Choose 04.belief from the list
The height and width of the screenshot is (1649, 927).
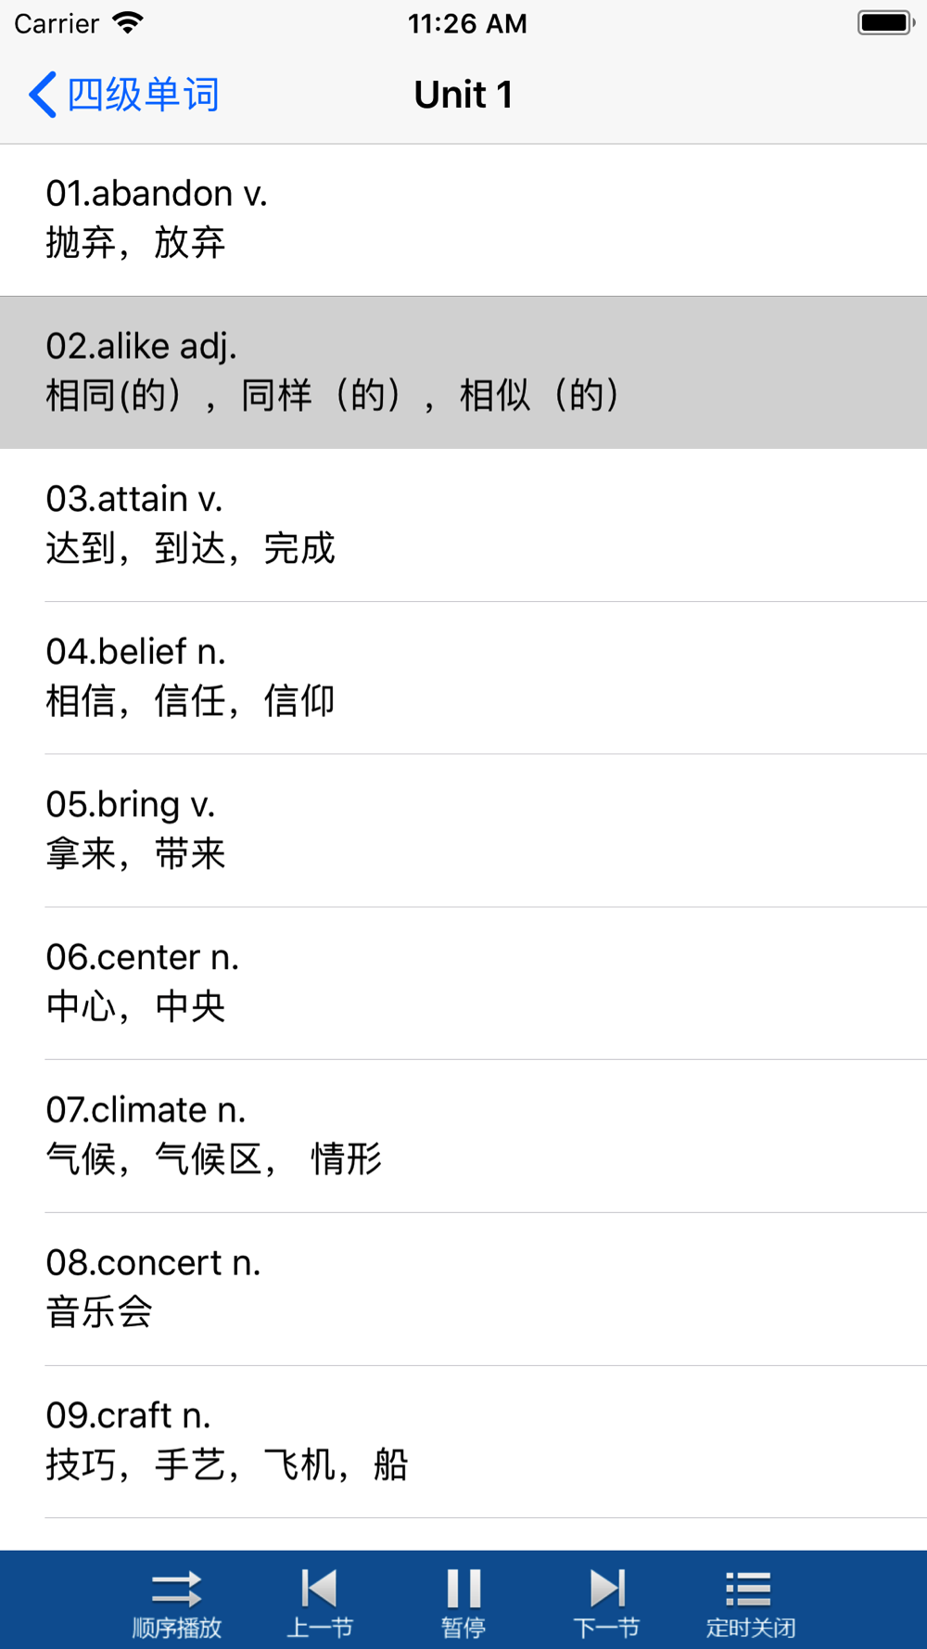coord(463,677)
